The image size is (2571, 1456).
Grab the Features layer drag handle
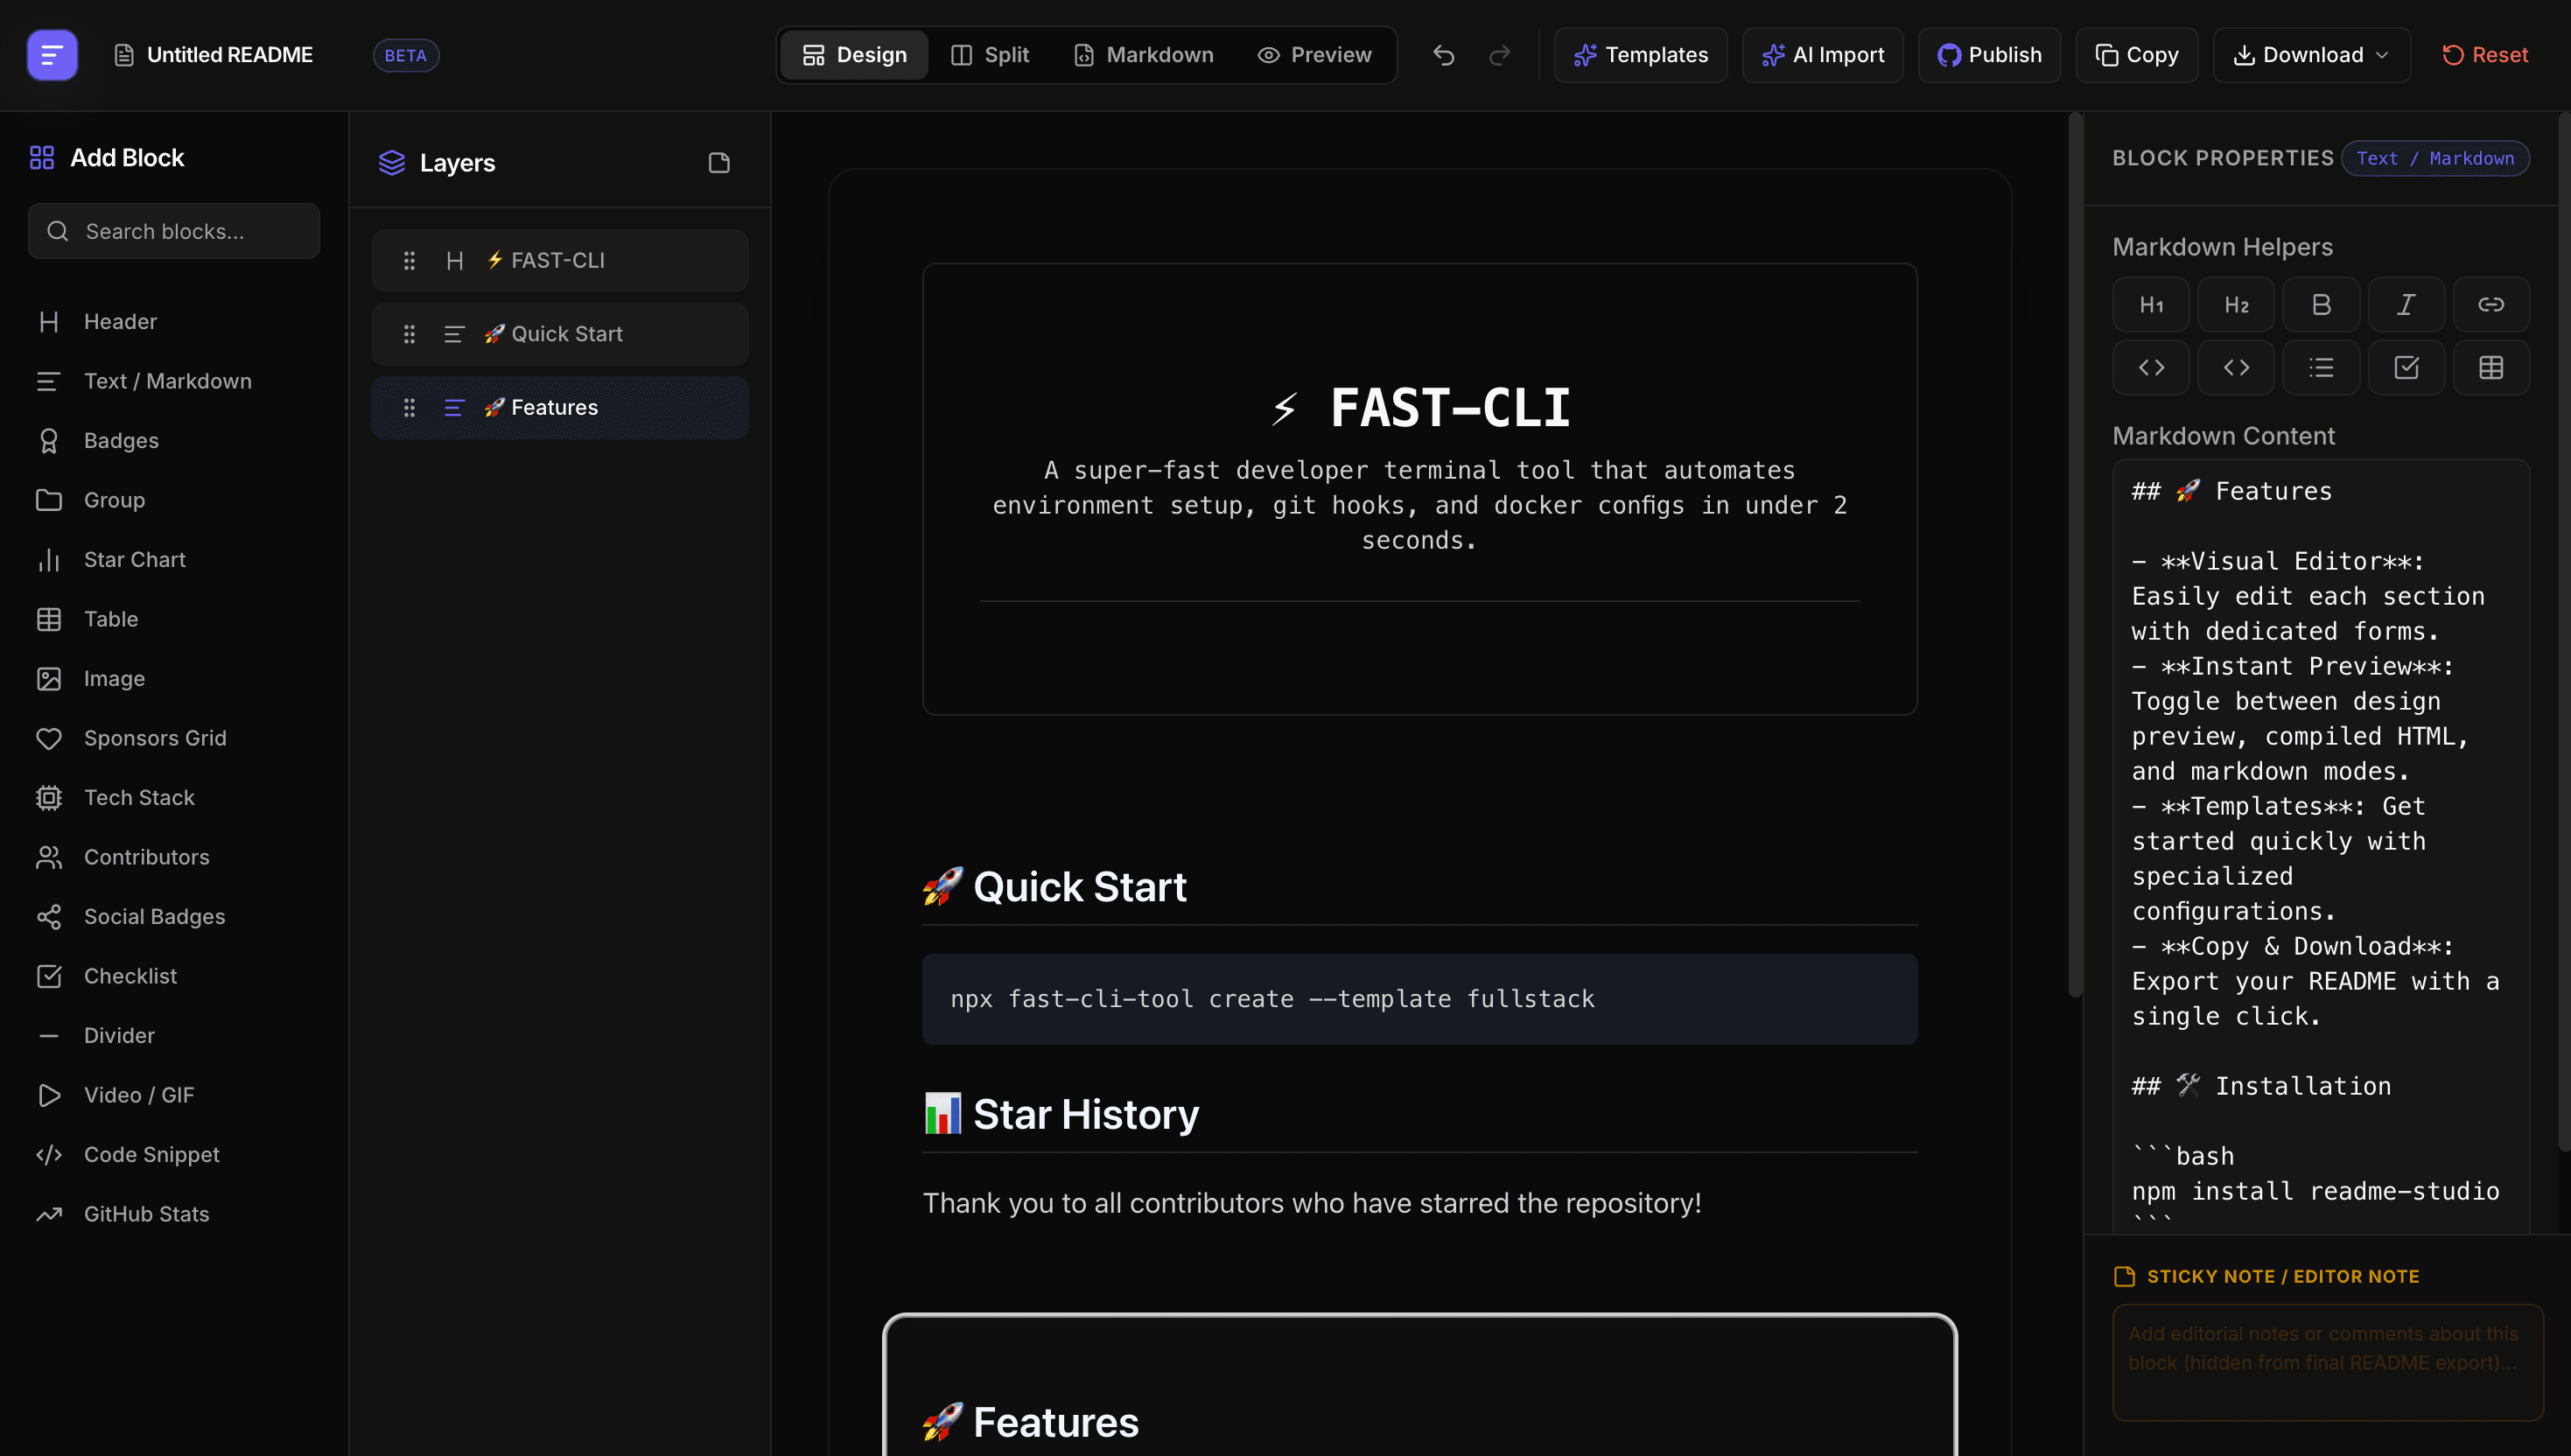click(x=409, y=408)
